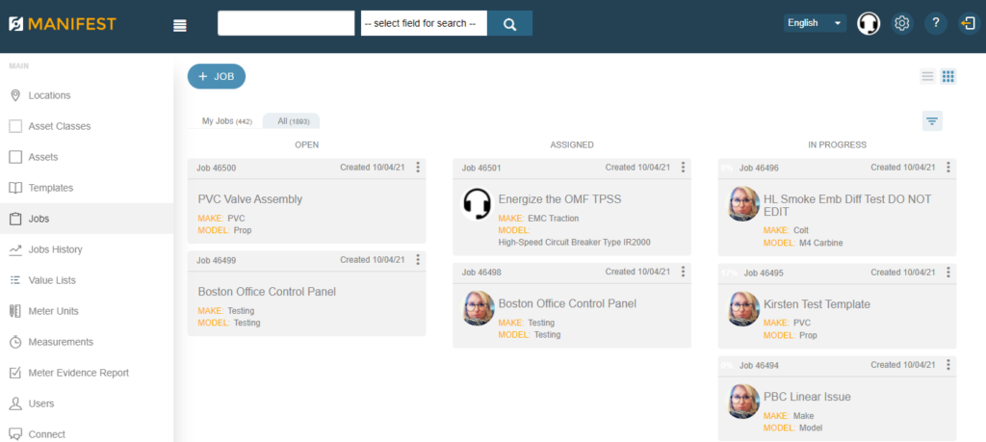The width and height of the screenshot is (986, 442).
Task: Open settings gear icon
Action: (x=902, y=23)
